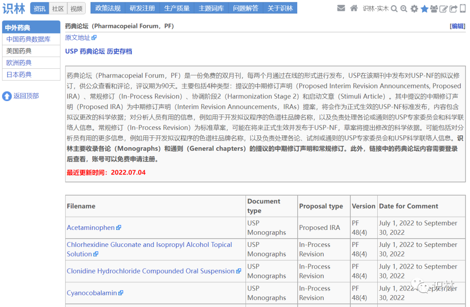Select 中外药典 sidebar header

pos(31,27)
